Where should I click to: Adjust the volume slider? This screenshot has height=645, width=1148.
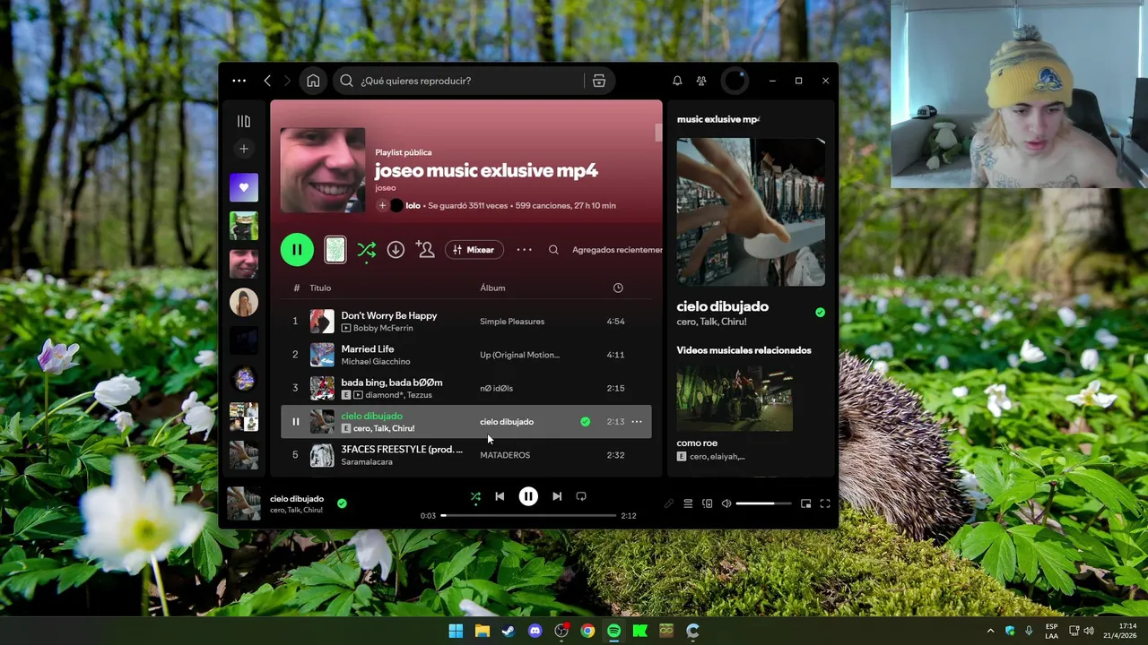tap(764, 503)
